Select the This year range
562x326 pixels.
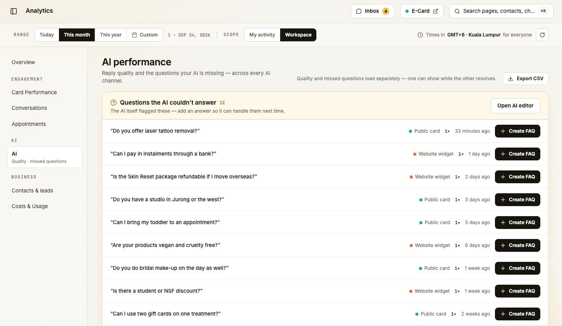111,35
